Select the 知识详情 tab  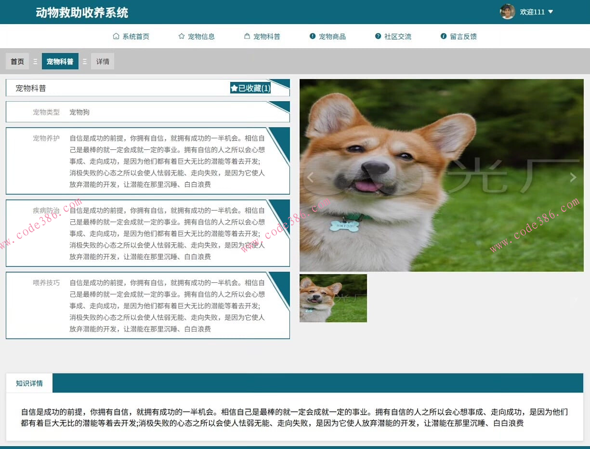point(29,383)
